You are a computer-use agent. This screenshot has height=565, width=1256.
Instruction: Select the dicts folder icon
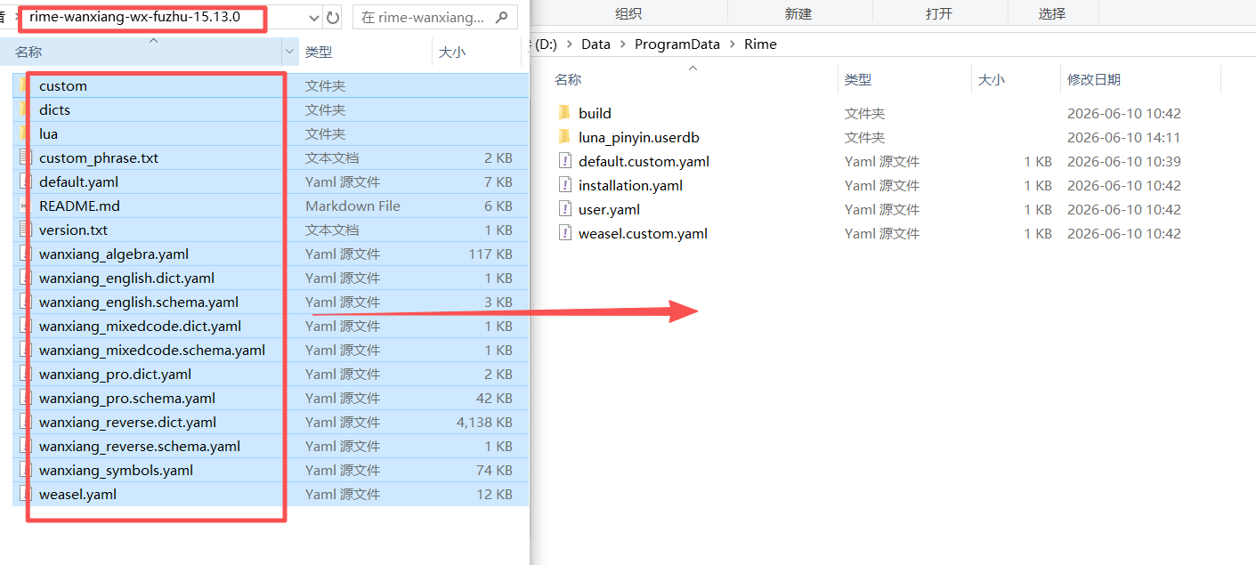click(24, 109)
